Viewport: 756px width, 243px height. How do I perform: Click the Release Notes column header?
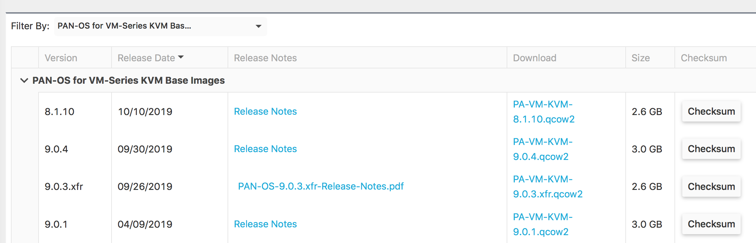265,58
